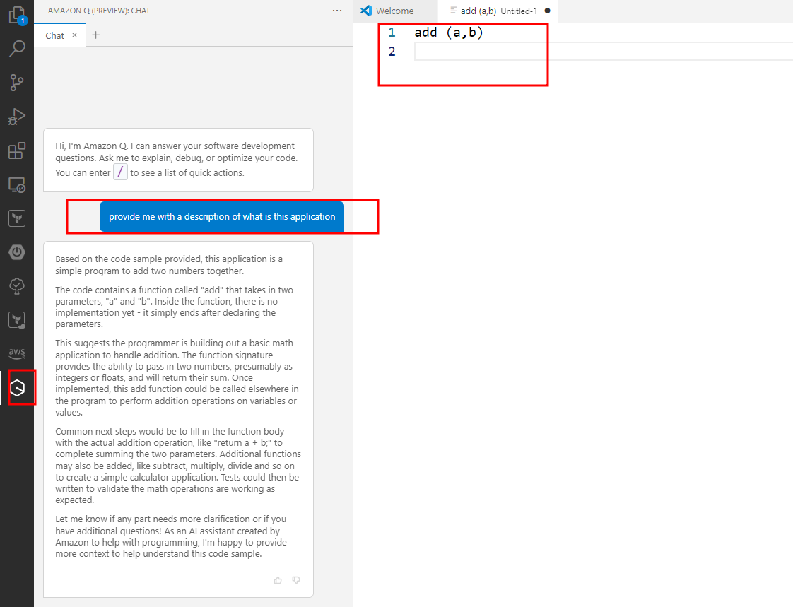Open the Terraform extension icon

[x=17, y=218]
